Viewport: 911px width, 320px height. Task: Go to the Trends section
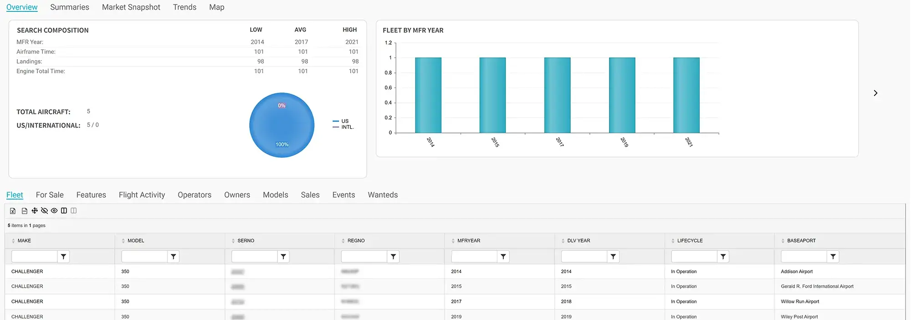point(184,7)
